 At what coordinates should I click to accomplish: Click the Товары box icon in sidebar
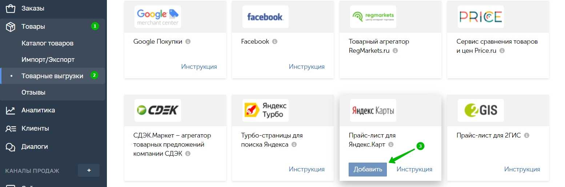click(11, 27)
